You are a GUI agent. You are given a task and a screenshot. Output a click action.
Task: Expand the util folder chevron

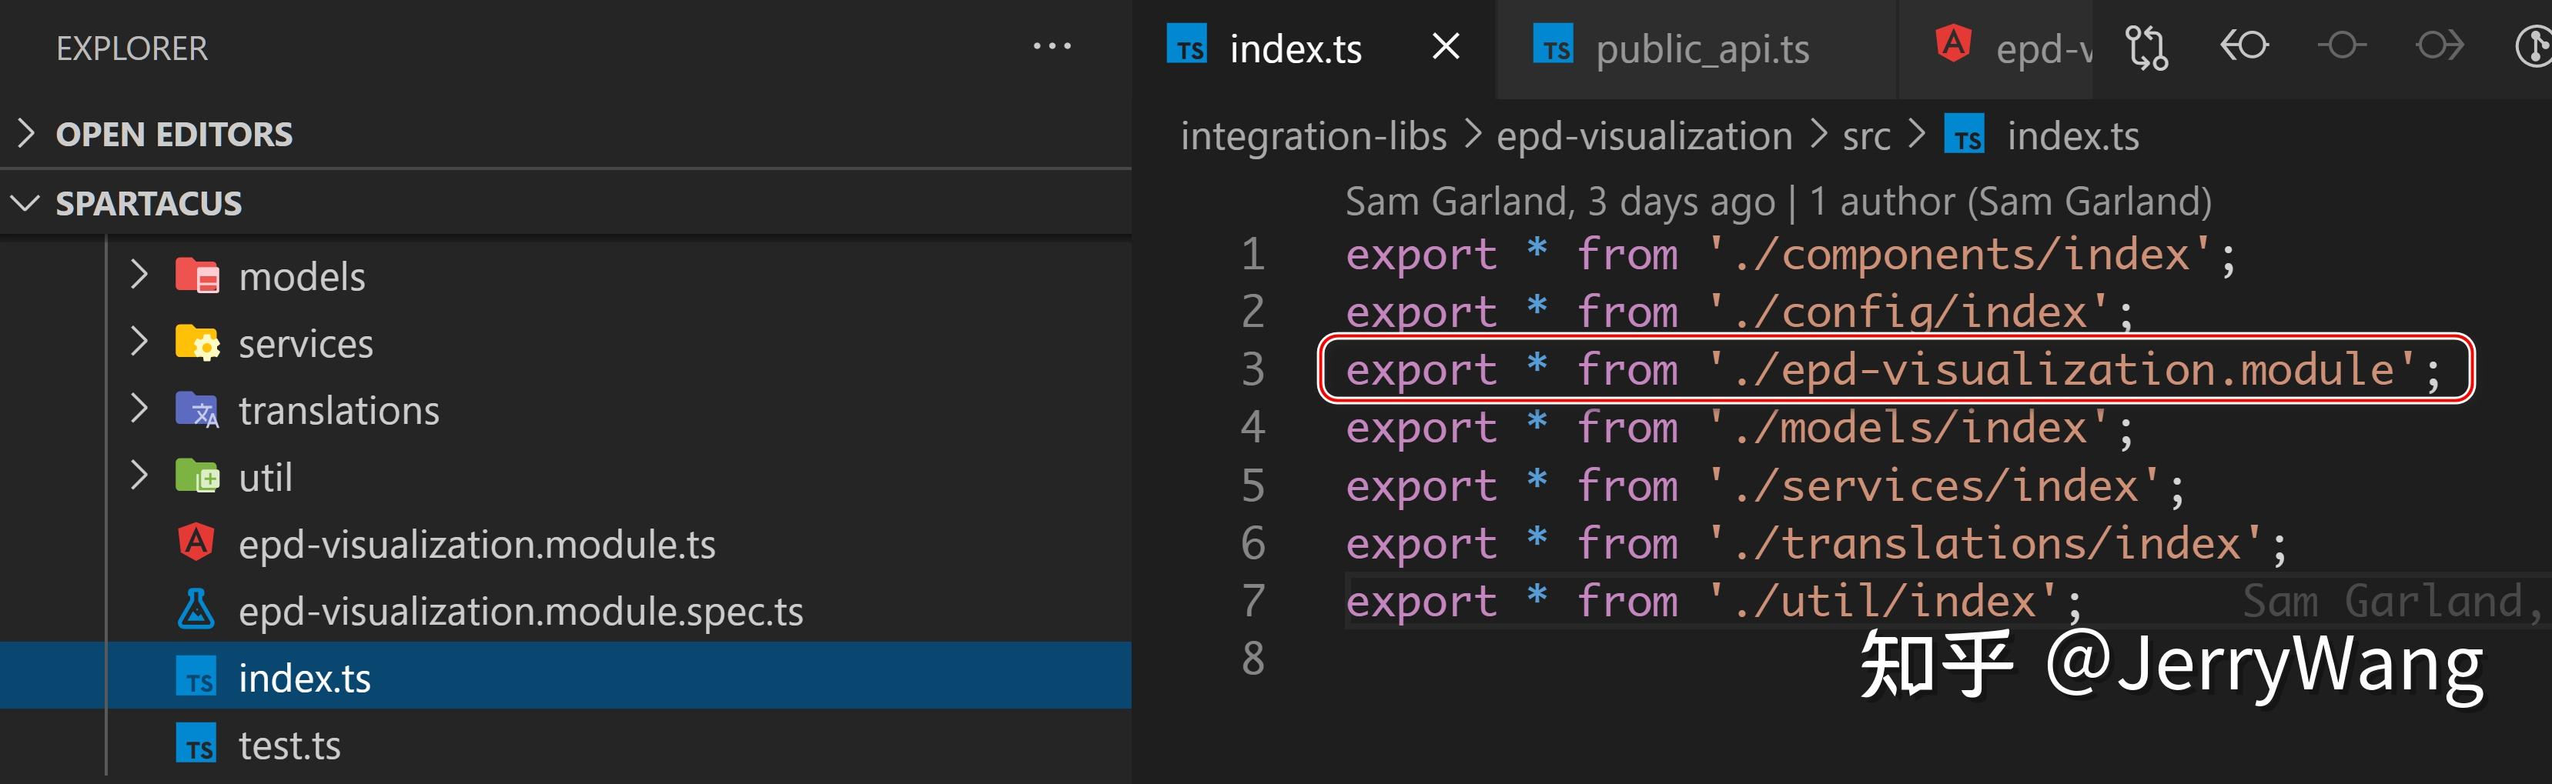139,475
